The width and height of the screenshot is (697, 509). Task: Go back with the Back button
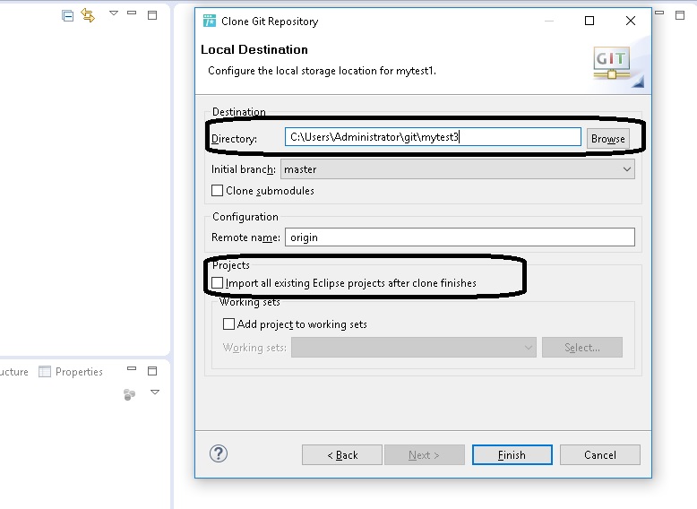[342, 454]
